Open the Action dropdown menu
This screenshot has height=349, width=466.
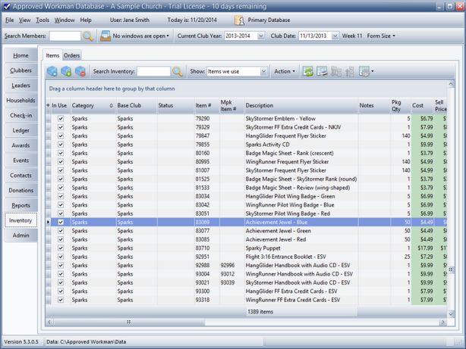[285, 71]
